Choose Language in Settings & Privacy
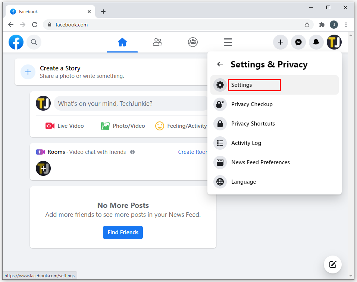The height and width of the screenshot is (282, 357). pyautogui.click(x=244, y=182)
